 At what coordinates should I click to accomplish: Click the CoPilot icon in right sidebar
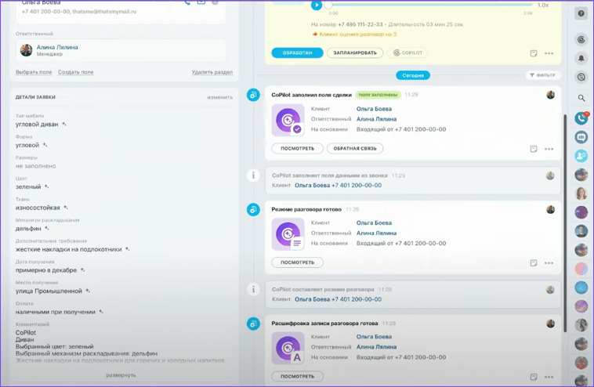(x=581, y=38)
